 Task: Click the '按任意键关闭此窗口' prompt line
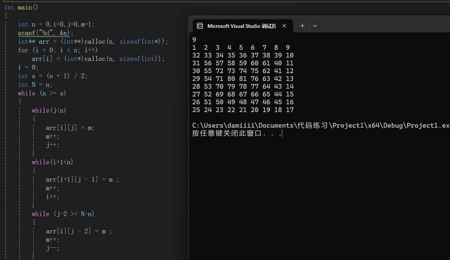point(237,133)
